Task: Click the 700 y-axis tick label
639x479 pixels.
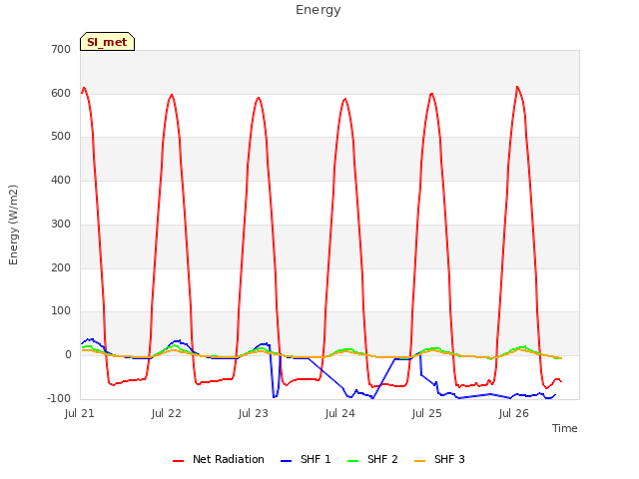Action: click(61, 50)
